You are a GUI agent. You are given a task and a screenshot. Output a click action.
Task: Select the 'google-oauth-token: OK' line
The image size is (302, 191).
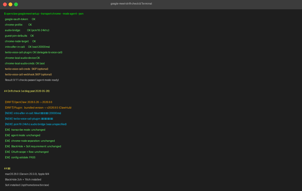tap(20, 19)
